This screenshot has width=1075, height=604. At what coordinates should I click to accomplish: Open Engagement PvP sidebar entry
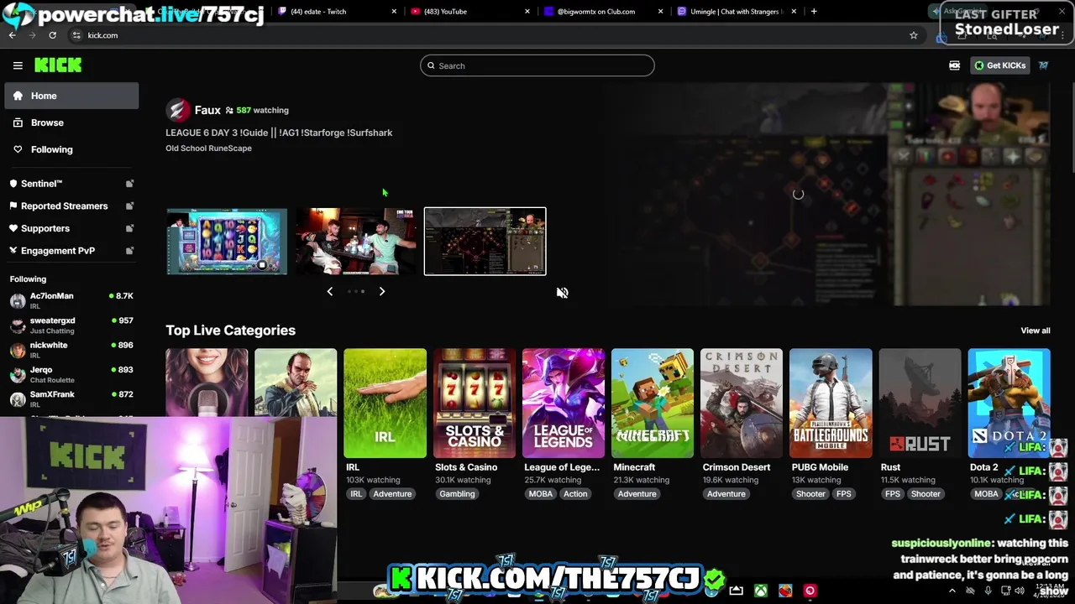click(71, 251)
